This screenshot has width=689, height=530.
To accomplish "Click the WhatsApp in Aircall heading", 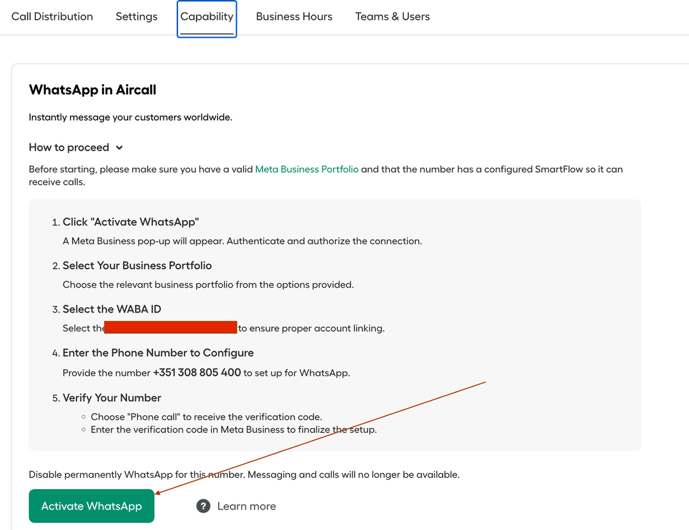I will [x=93, y=90].
